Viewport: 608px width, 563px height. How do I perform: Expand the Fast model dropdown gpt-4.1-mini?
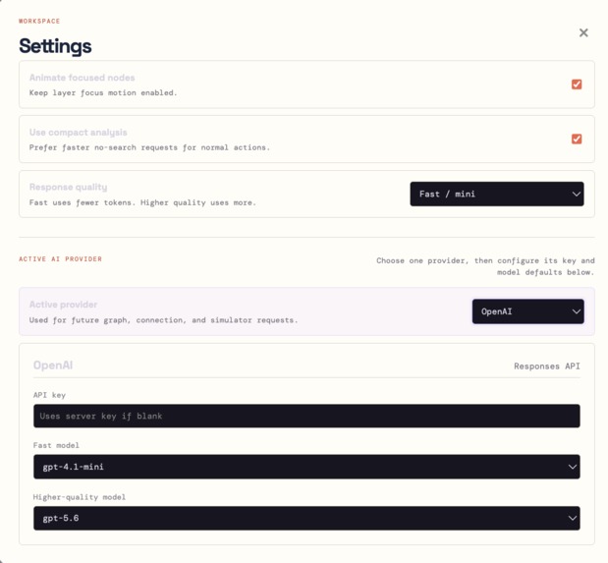pos(306,467)
